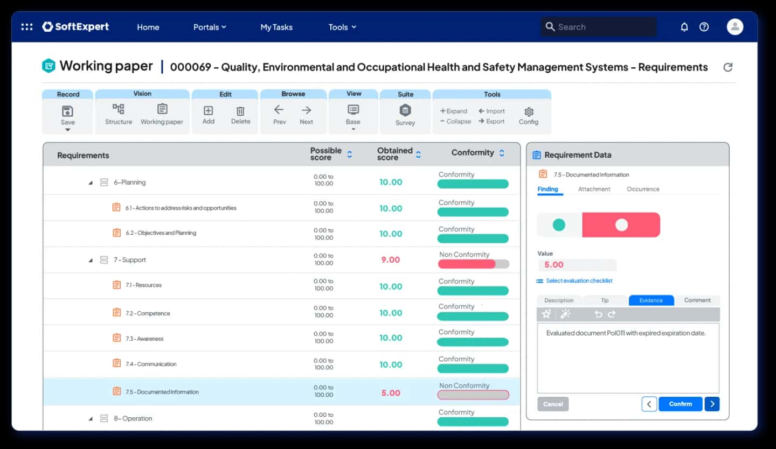776x449 pixels.
Task: Click Expand in the Tools group
Action: tap(454, 111)
